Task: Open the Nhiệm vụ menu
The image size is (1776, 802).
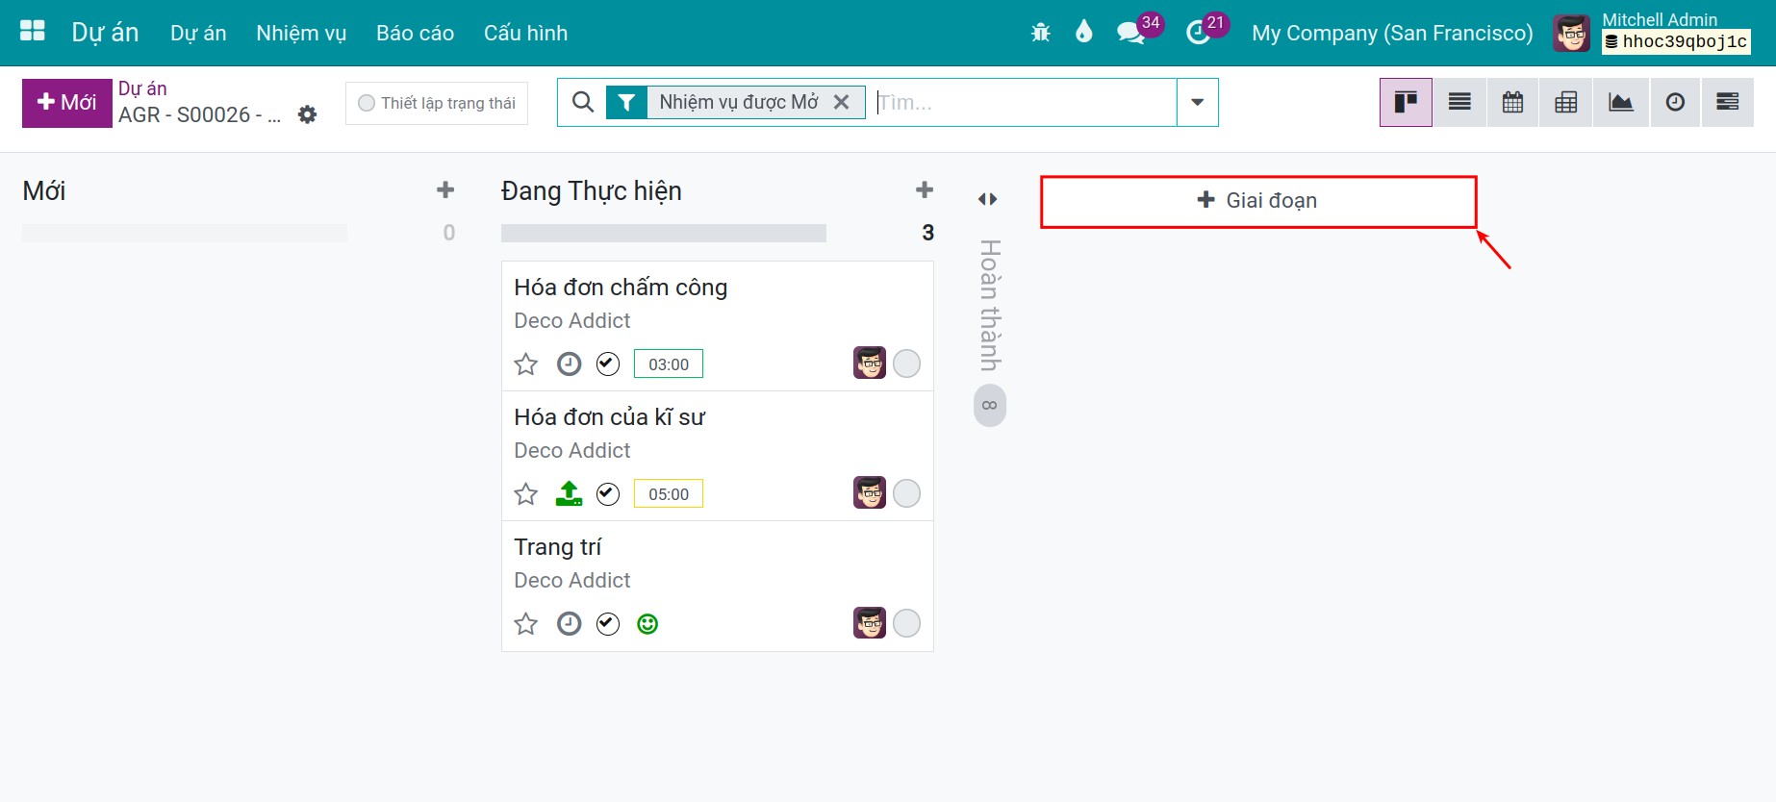Action: pyautogui.click(x=301, y=33)
